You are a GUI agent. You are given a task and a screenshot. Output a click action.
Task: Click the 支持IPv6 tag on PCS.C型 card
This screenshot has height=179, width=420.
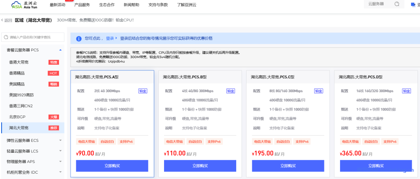tap(302, 142)
